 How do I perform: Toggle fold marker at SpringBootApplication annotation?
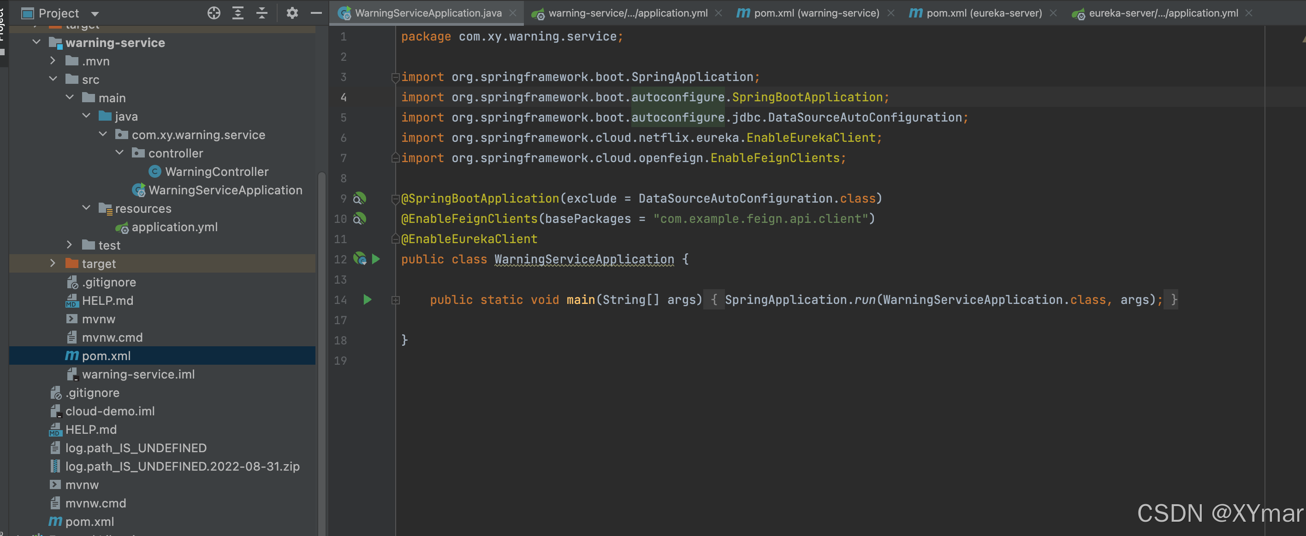396,199
